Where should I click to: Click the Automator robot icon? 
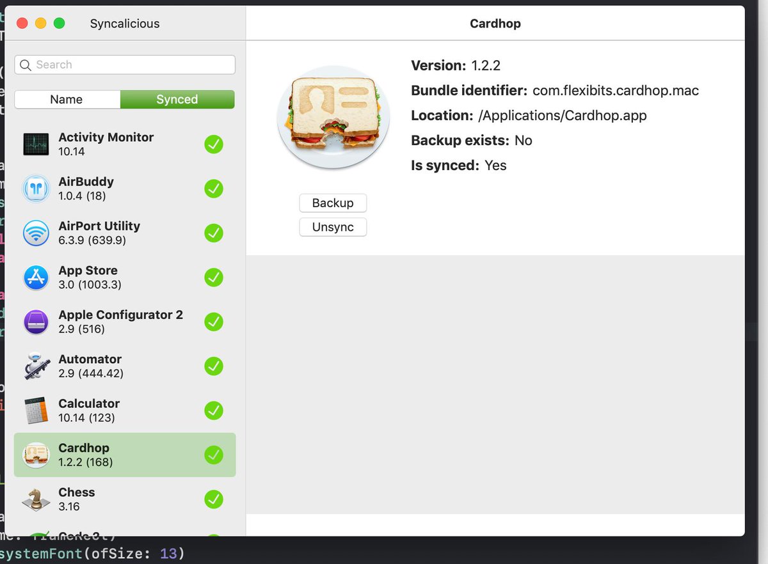coord(36,366)
